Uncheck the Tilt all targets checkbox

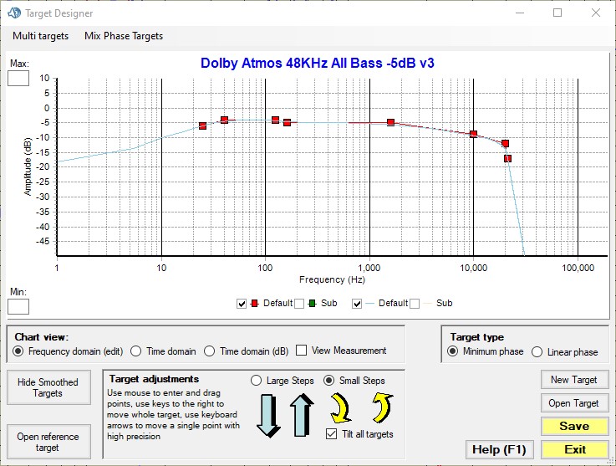pos(333,433)
